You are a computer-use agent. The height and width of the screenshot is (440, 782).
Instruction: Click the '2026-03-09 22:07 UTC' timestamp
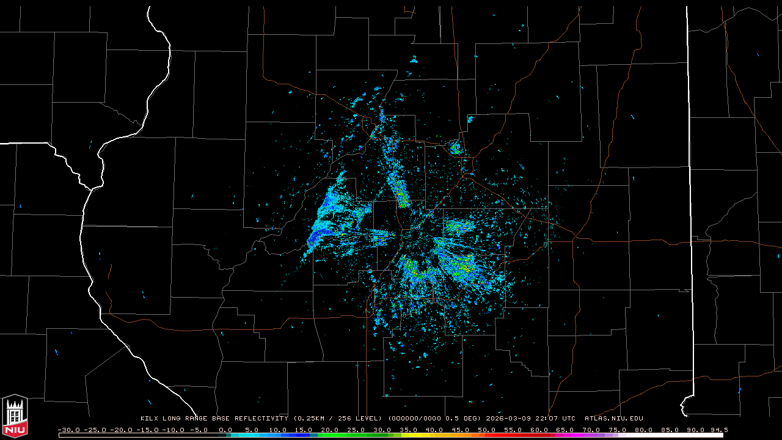pos(530,419)
